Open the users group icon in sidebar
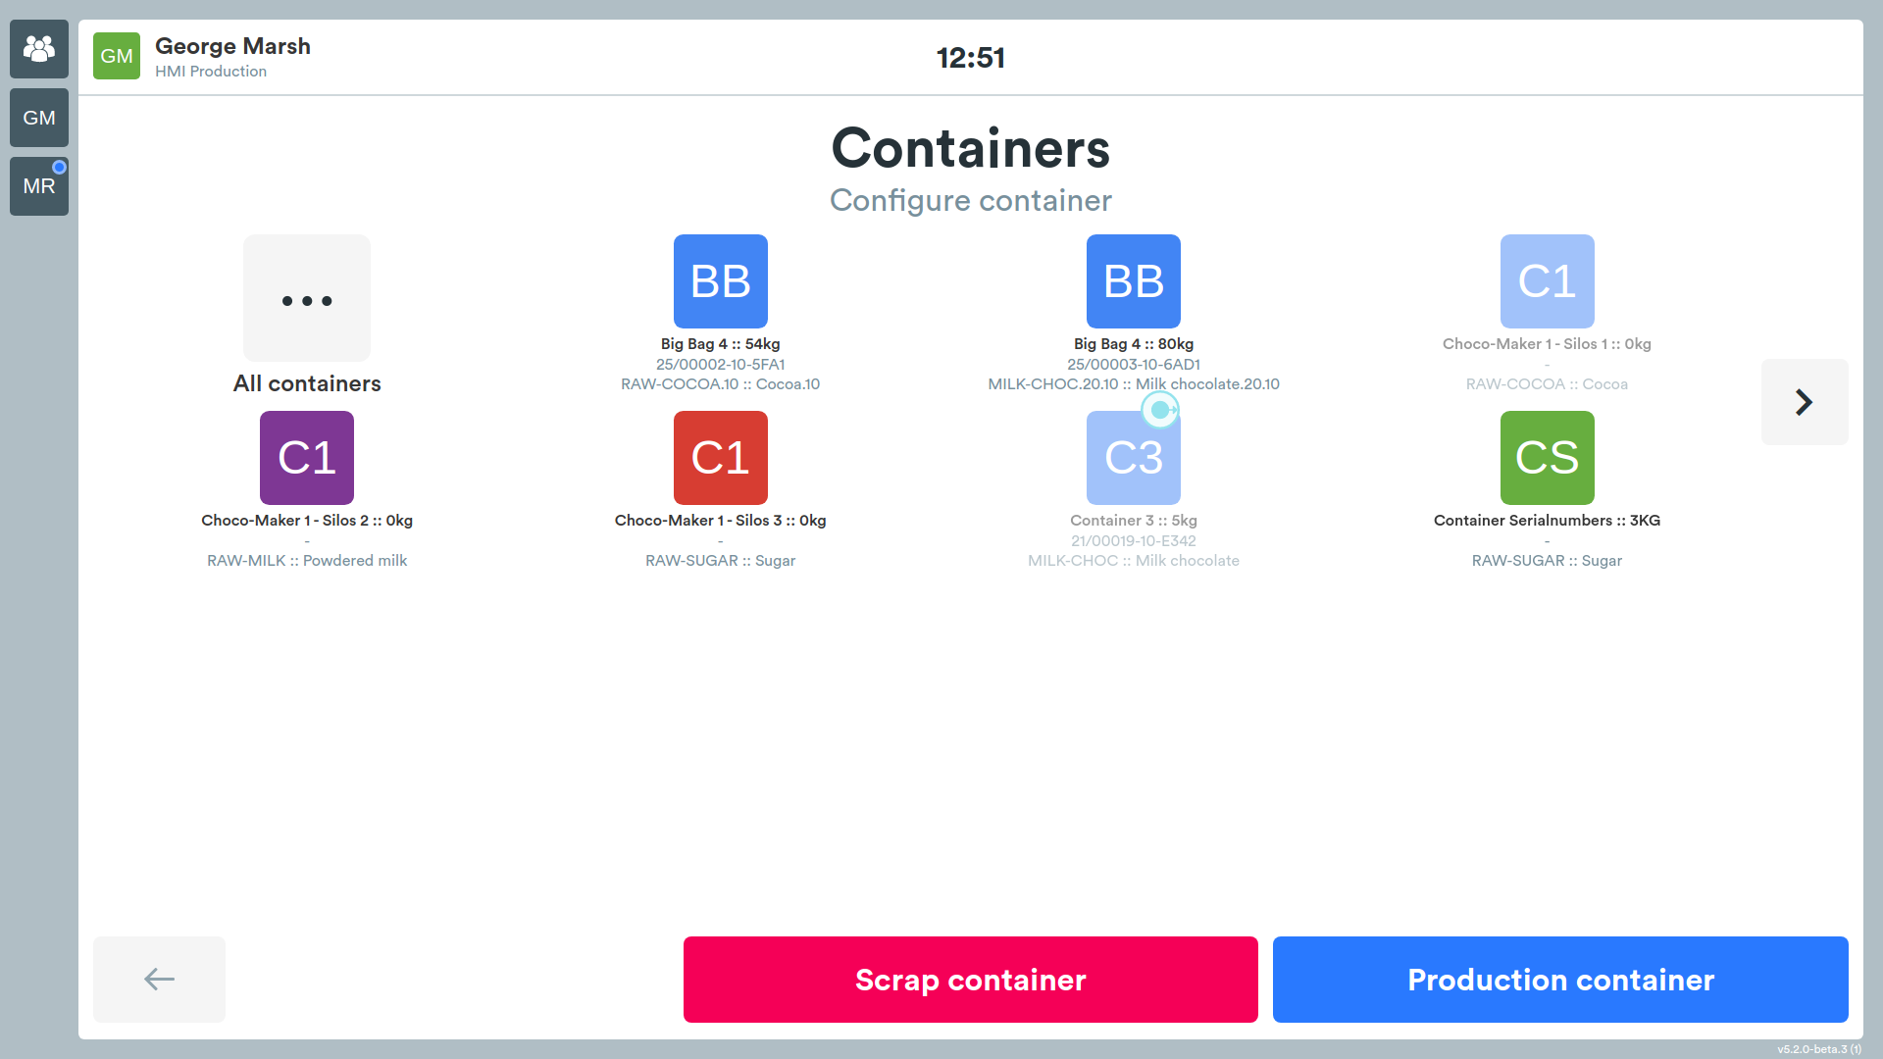 click(x=39, y=49)
